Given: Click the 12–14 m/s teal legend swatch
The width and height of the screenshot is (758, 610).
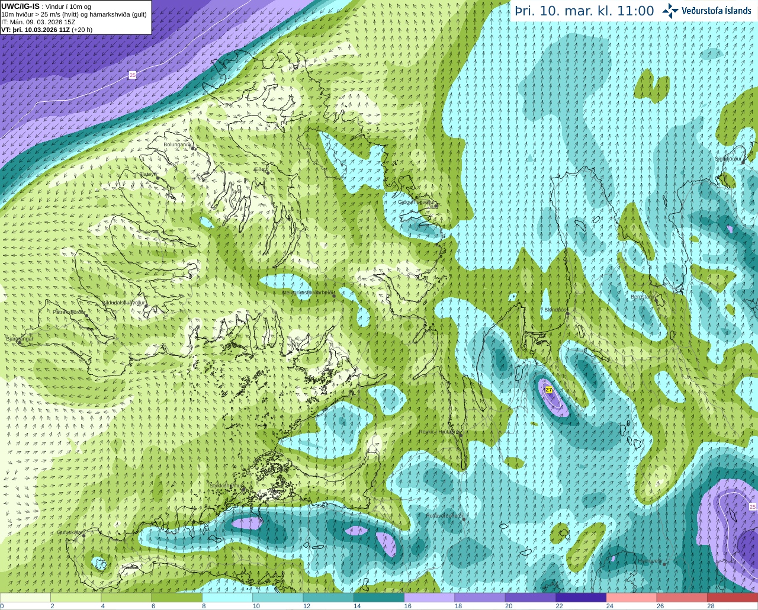Looking at the screenshot, I should click(x=328, y=598).
